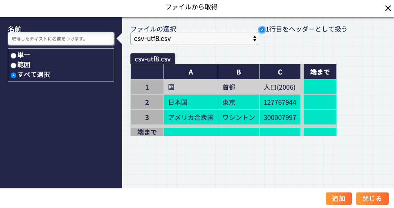Close the ファイルから取得 dialog with X
Image resolution: width=394 pixels, height=208 pixels.
388,8
